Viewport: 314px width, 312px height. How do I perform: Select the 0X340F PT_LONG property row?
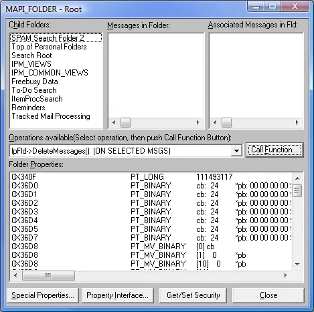(x=151, y=177)
